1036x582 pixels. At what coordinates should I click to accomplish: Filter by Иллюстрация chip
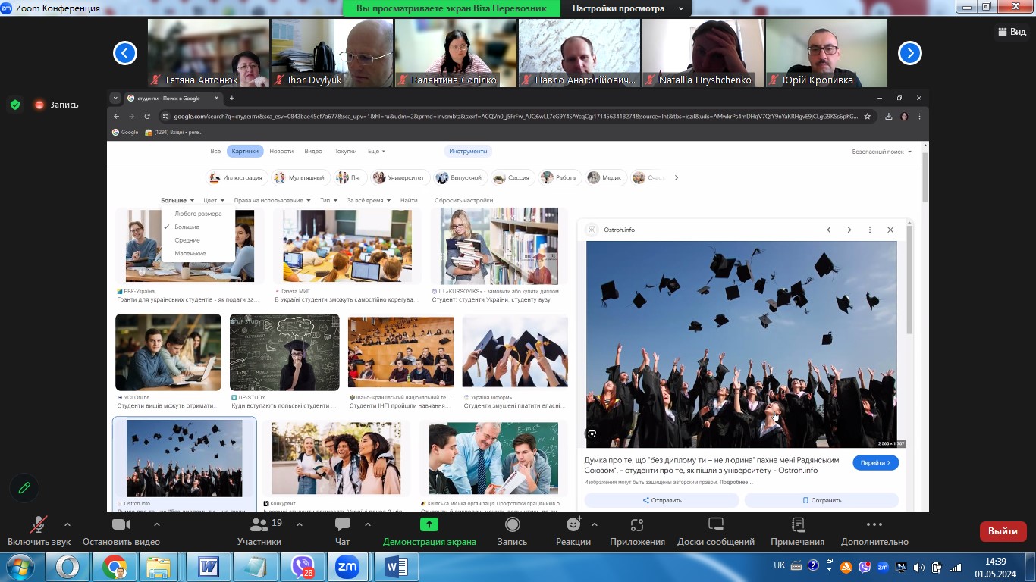pos(236,178)
